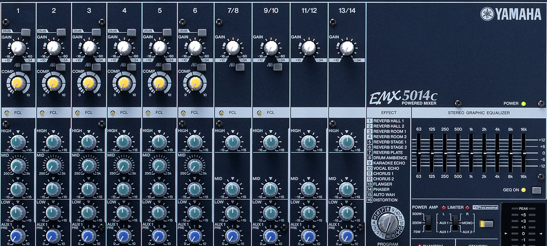547x246 pixels.
Task: Click the 1k graphic EQ slider
Action: (471, 153)
